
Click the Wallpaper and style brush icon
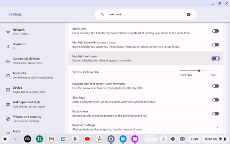click(x=8, y=104)
